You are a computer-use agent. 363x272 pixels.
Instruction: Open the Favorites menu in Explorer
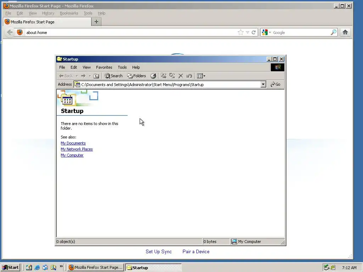pos(104,67)
